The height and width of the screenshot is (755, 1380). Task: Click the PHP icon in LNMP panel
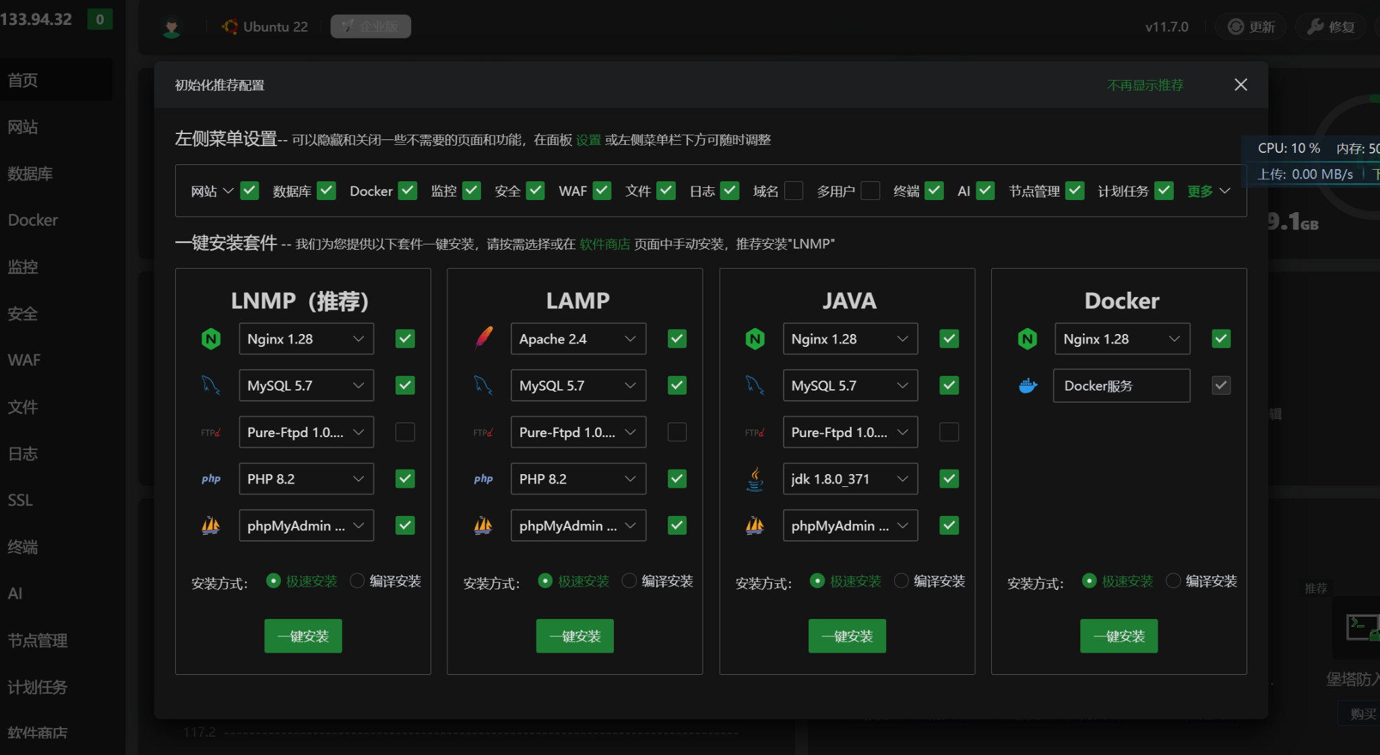[211, 479]
